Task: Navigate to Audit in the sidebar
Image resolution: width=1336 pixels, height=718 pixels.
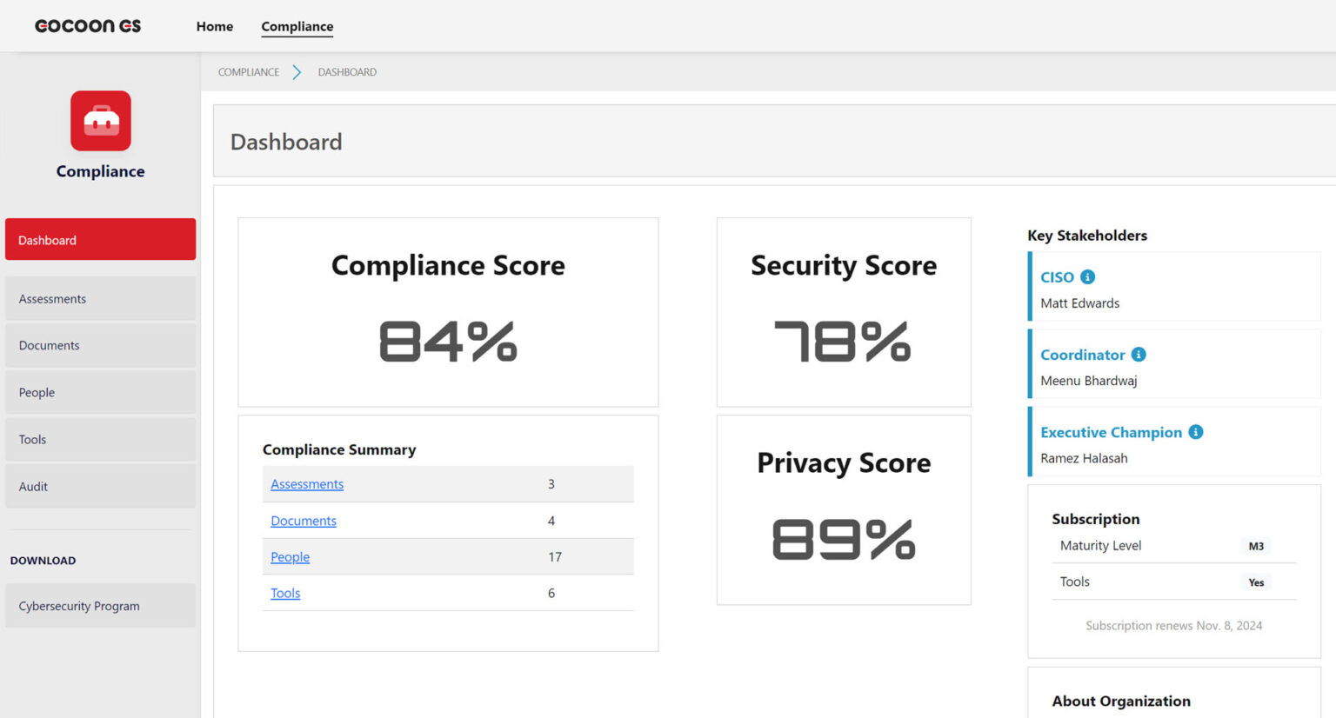Action: [100, 487]
